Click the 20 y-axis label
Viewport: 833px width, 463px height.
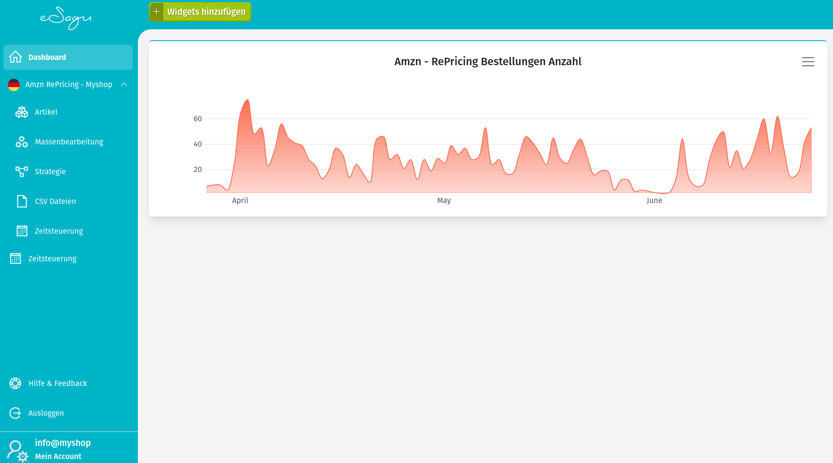[198, 169]
